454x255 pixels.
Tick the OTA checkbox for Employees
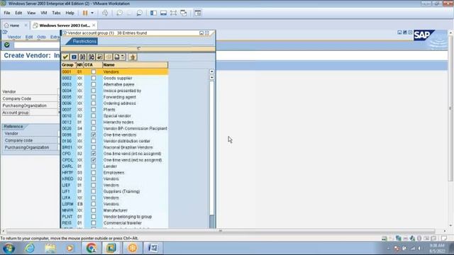[94, 173]
